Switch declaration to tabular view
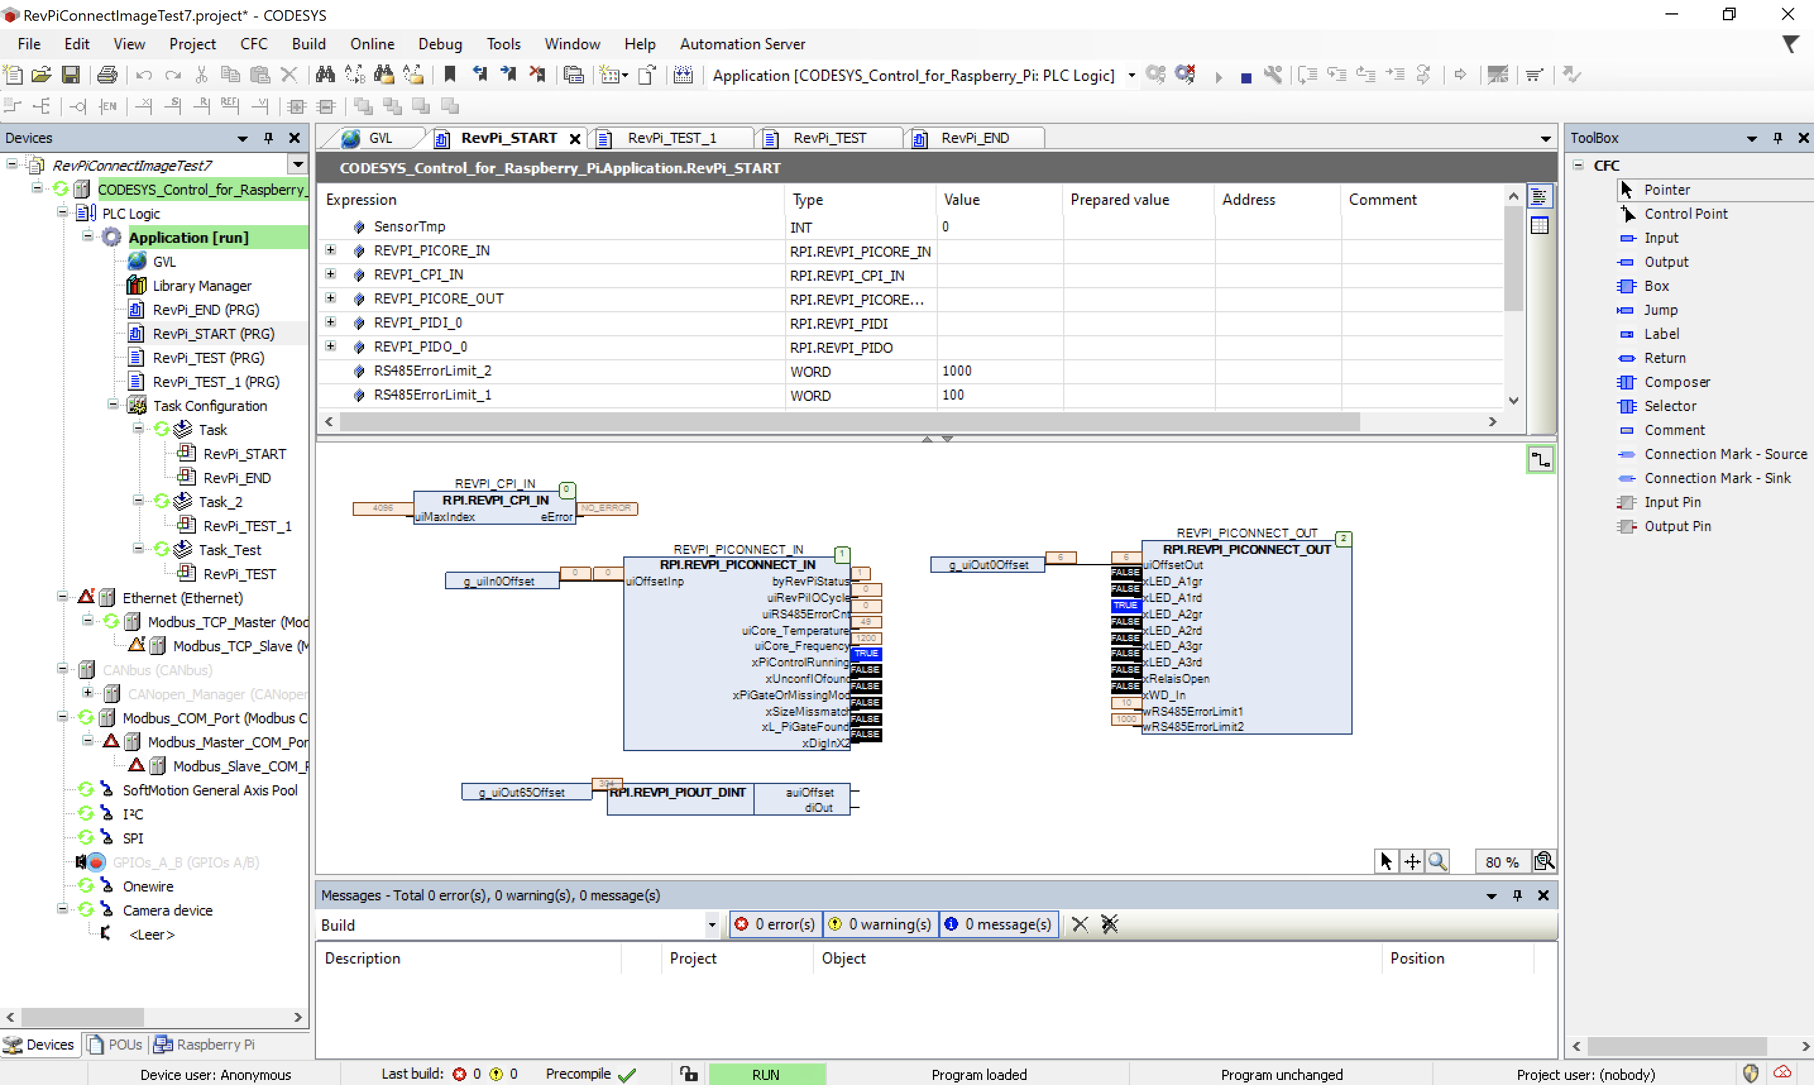This screenshot has width=1814, height=1085. 1538,225
